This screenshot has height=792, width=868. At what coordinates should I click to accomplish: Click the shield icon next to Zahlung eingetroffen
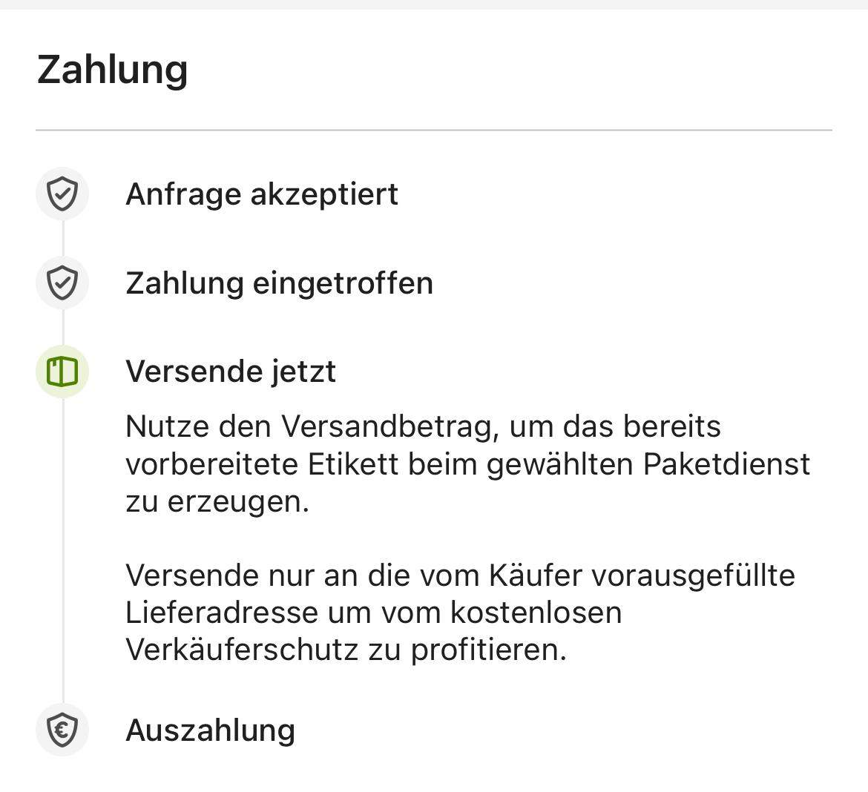62,283
